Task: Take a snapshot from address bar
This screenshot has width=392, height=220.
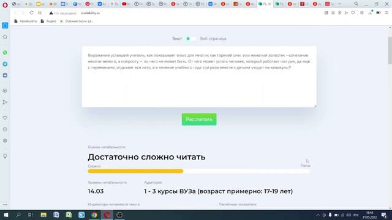Action: click(x=326, y=13)
